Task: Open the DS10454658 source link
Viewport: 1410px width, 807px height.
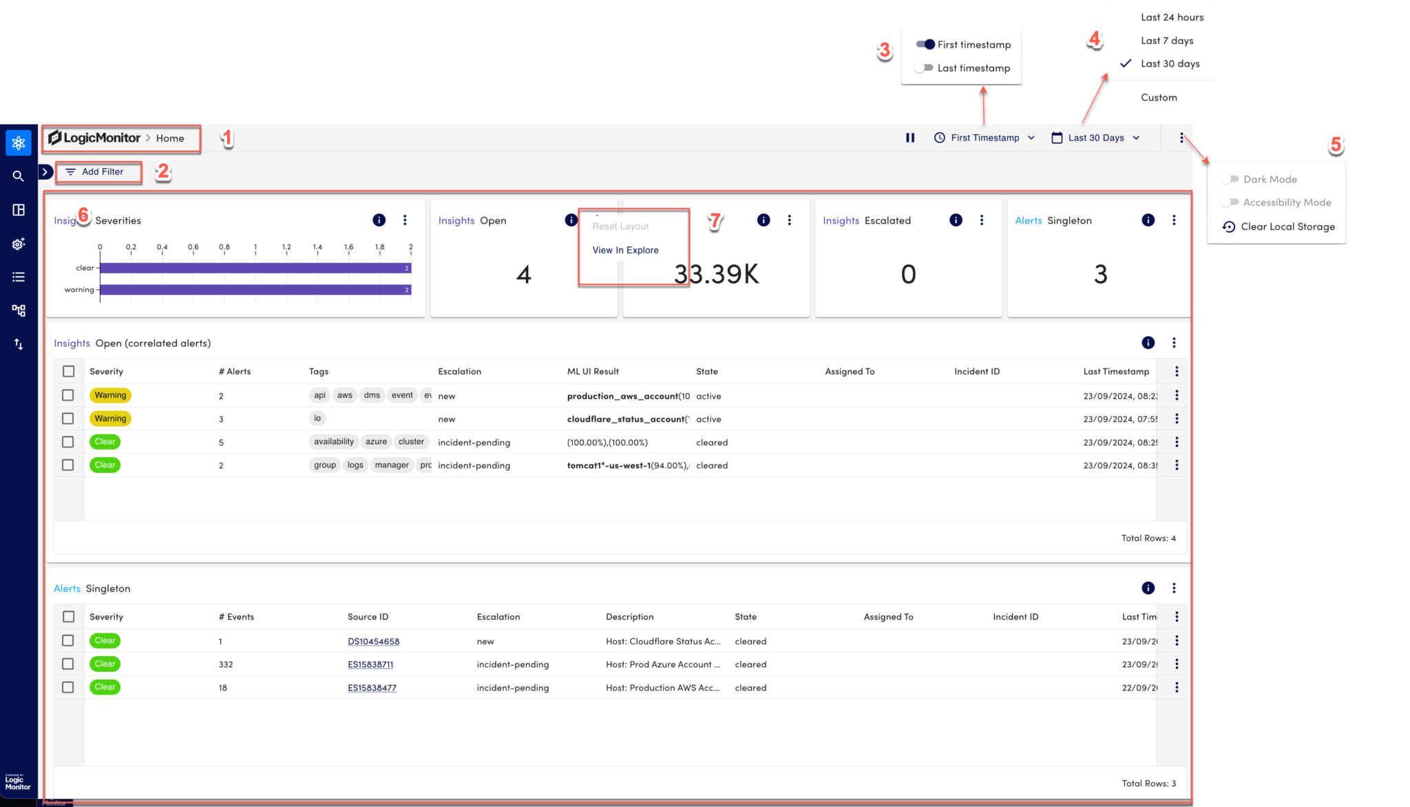Action: coord(374,640)
